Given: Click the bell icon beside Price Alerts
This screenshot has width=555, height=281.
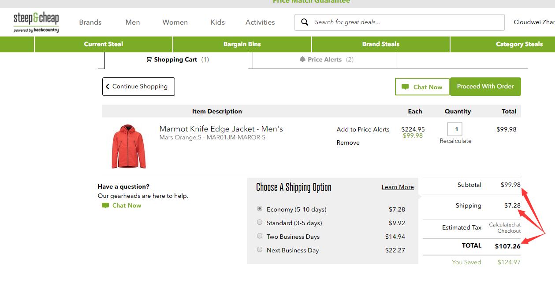Looking at the screenshot, I should point(302,59).
